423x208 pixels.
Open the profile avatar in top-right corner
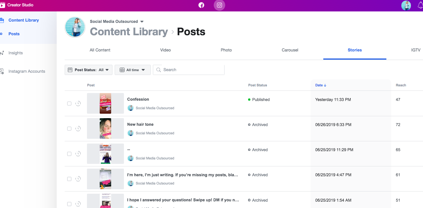point(406,5)
